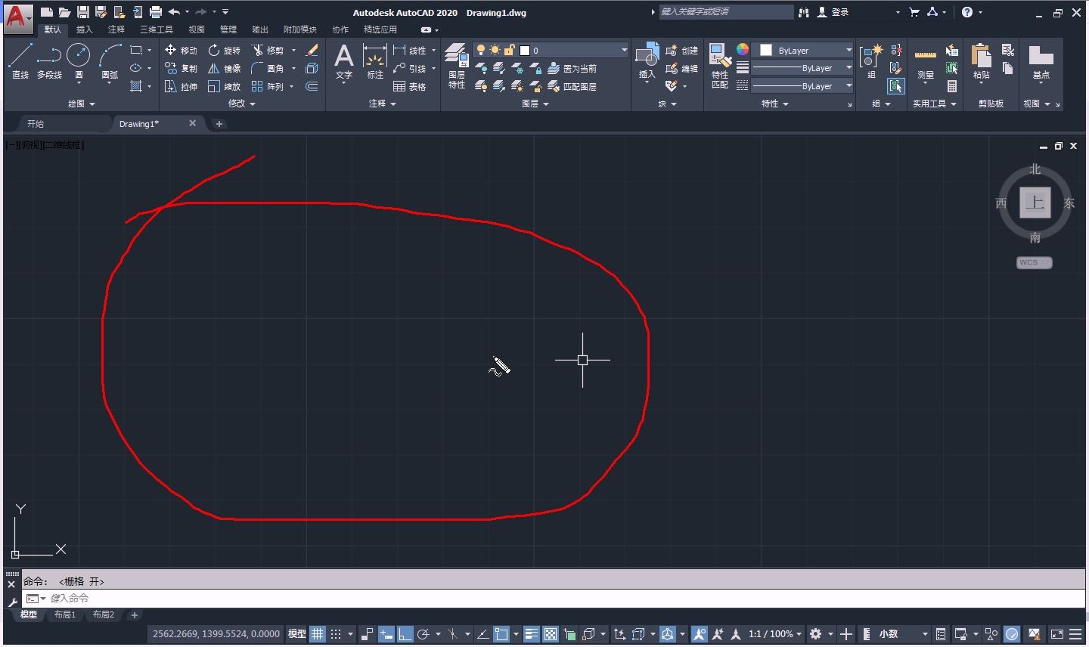Viewport: 1089px width, 647px height.
Task: Open the annotation scale 1:1 dropdown
Action: pos(775,634)
